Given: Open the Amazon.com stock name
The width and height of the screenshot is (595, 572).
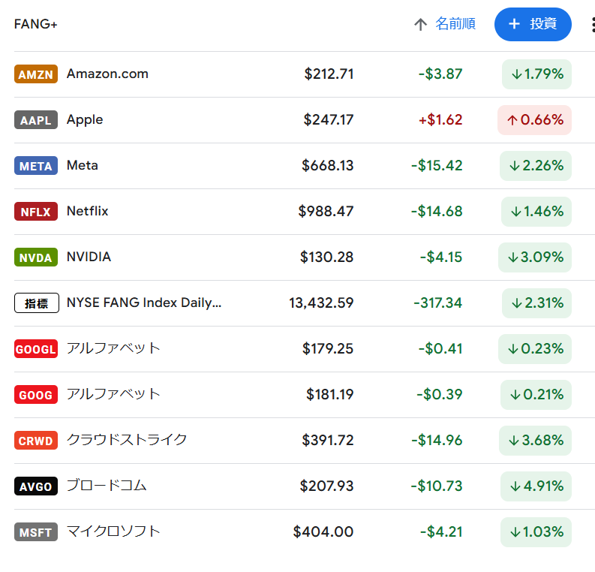Looking at the screenshot, I should click(107, 74).
